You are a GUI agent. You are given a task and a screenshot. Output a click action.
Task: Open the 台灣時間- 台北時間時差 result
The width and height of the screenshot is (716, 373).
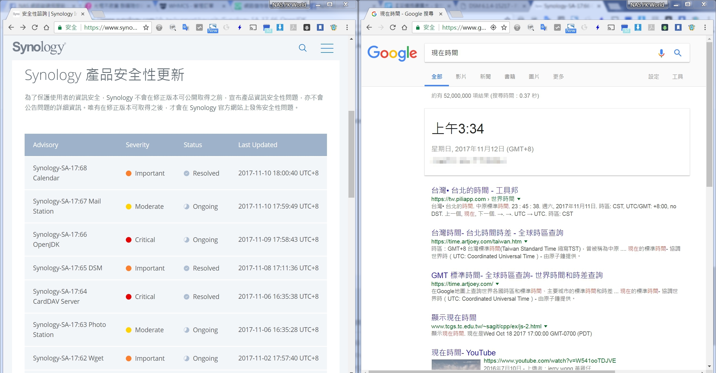pos(497,233)
